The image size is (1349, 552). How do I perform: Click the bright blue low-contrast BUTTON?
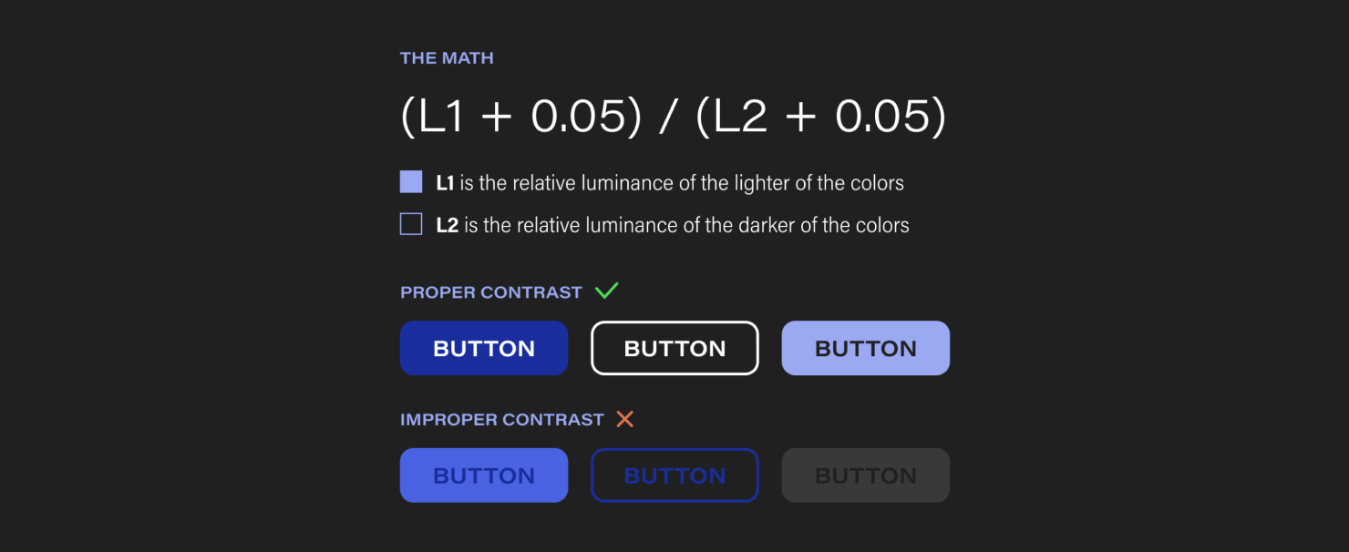(484, 475)
